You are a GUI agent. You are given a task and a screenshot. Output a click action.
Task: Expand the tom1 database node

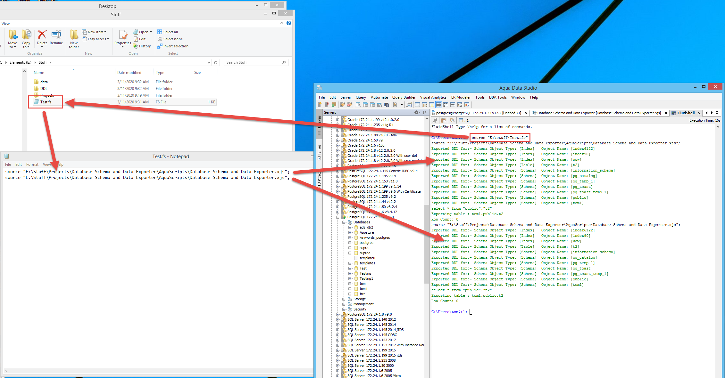click(x=350, y=289)
